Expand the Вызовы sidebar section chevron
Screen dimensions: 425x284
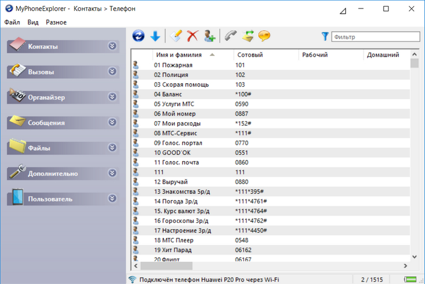tap(112, 72)
